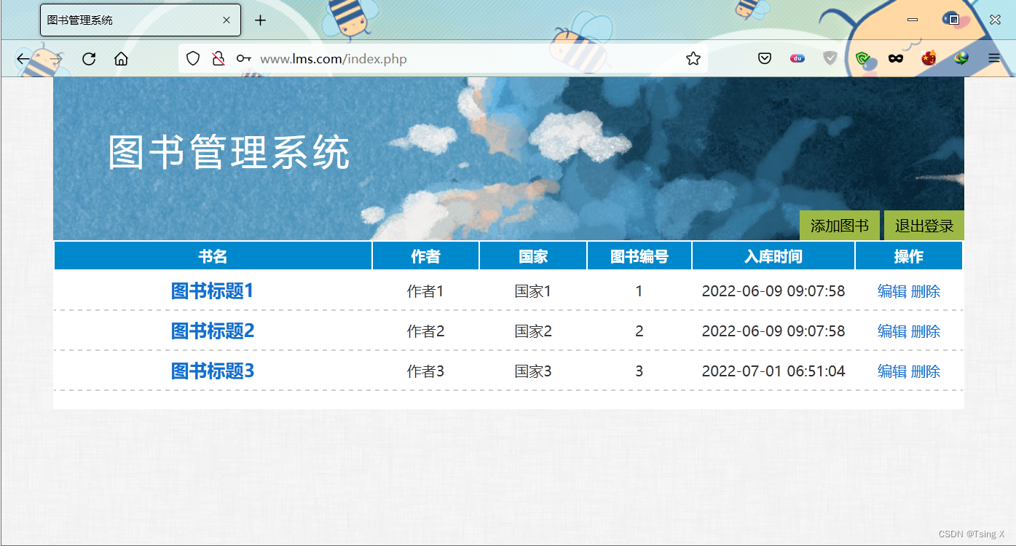Click the 国家1 cell

click(x=533, y=291)
